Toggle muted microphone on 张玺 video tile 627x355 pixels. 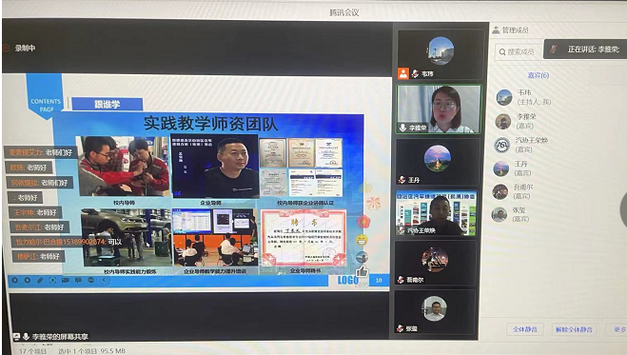point(400,328)
